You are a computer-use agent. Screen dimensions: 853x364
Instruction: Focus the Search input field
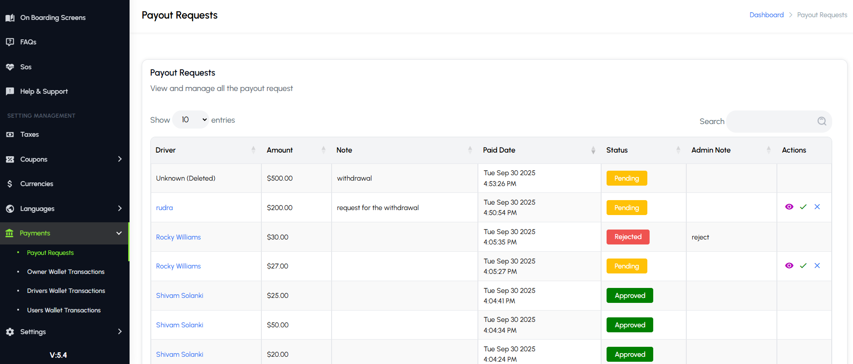(x=770, y=121)
